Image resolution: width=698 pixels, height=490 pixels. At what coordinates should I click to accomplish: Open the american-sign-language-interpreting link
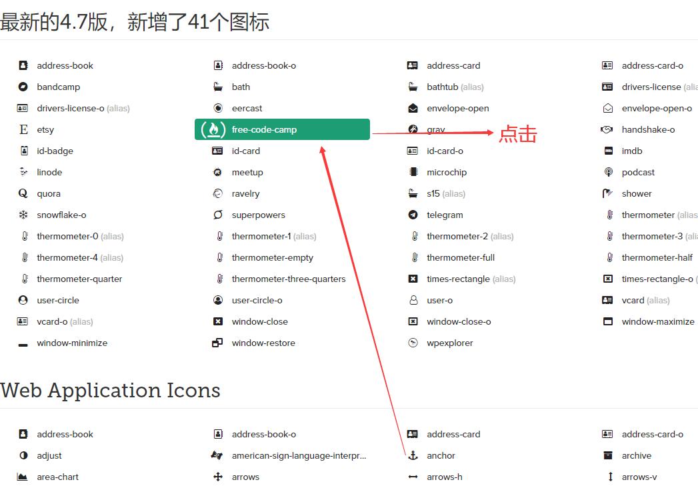point(299,455)
